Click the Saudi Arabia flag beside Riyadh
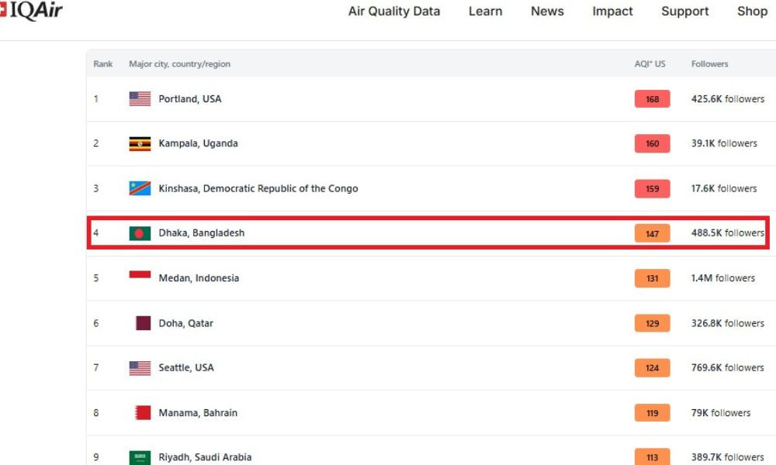The width and height of the screenshot is (776, 465). click(140, 457)
